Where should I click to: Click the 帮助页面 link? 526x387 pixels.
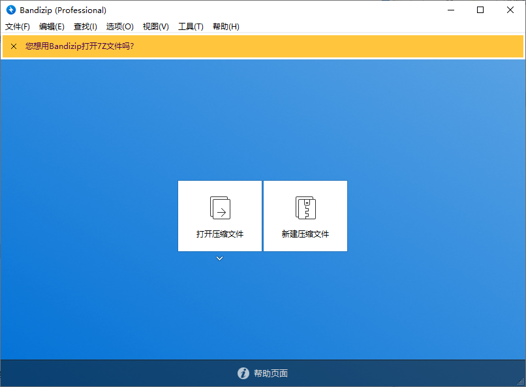[271, 373]
